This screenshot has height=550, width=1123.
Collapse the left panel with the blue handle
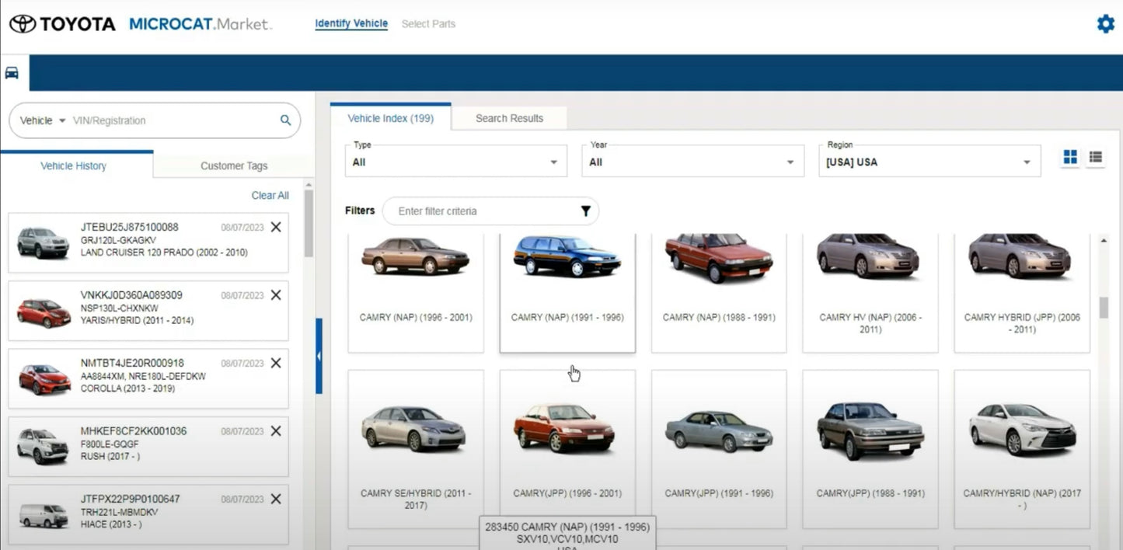319,356
